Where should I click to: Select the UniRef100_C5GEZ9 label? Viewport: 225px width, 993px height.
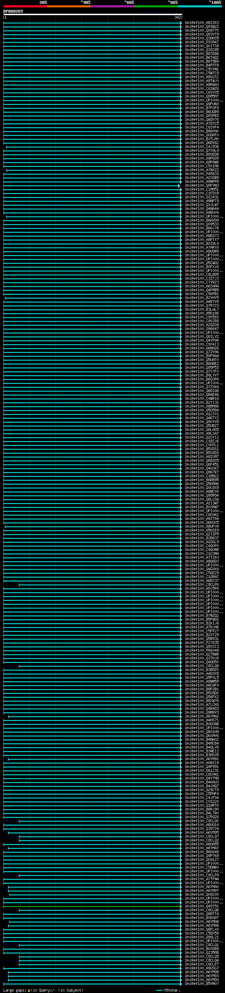coord(202,573)
